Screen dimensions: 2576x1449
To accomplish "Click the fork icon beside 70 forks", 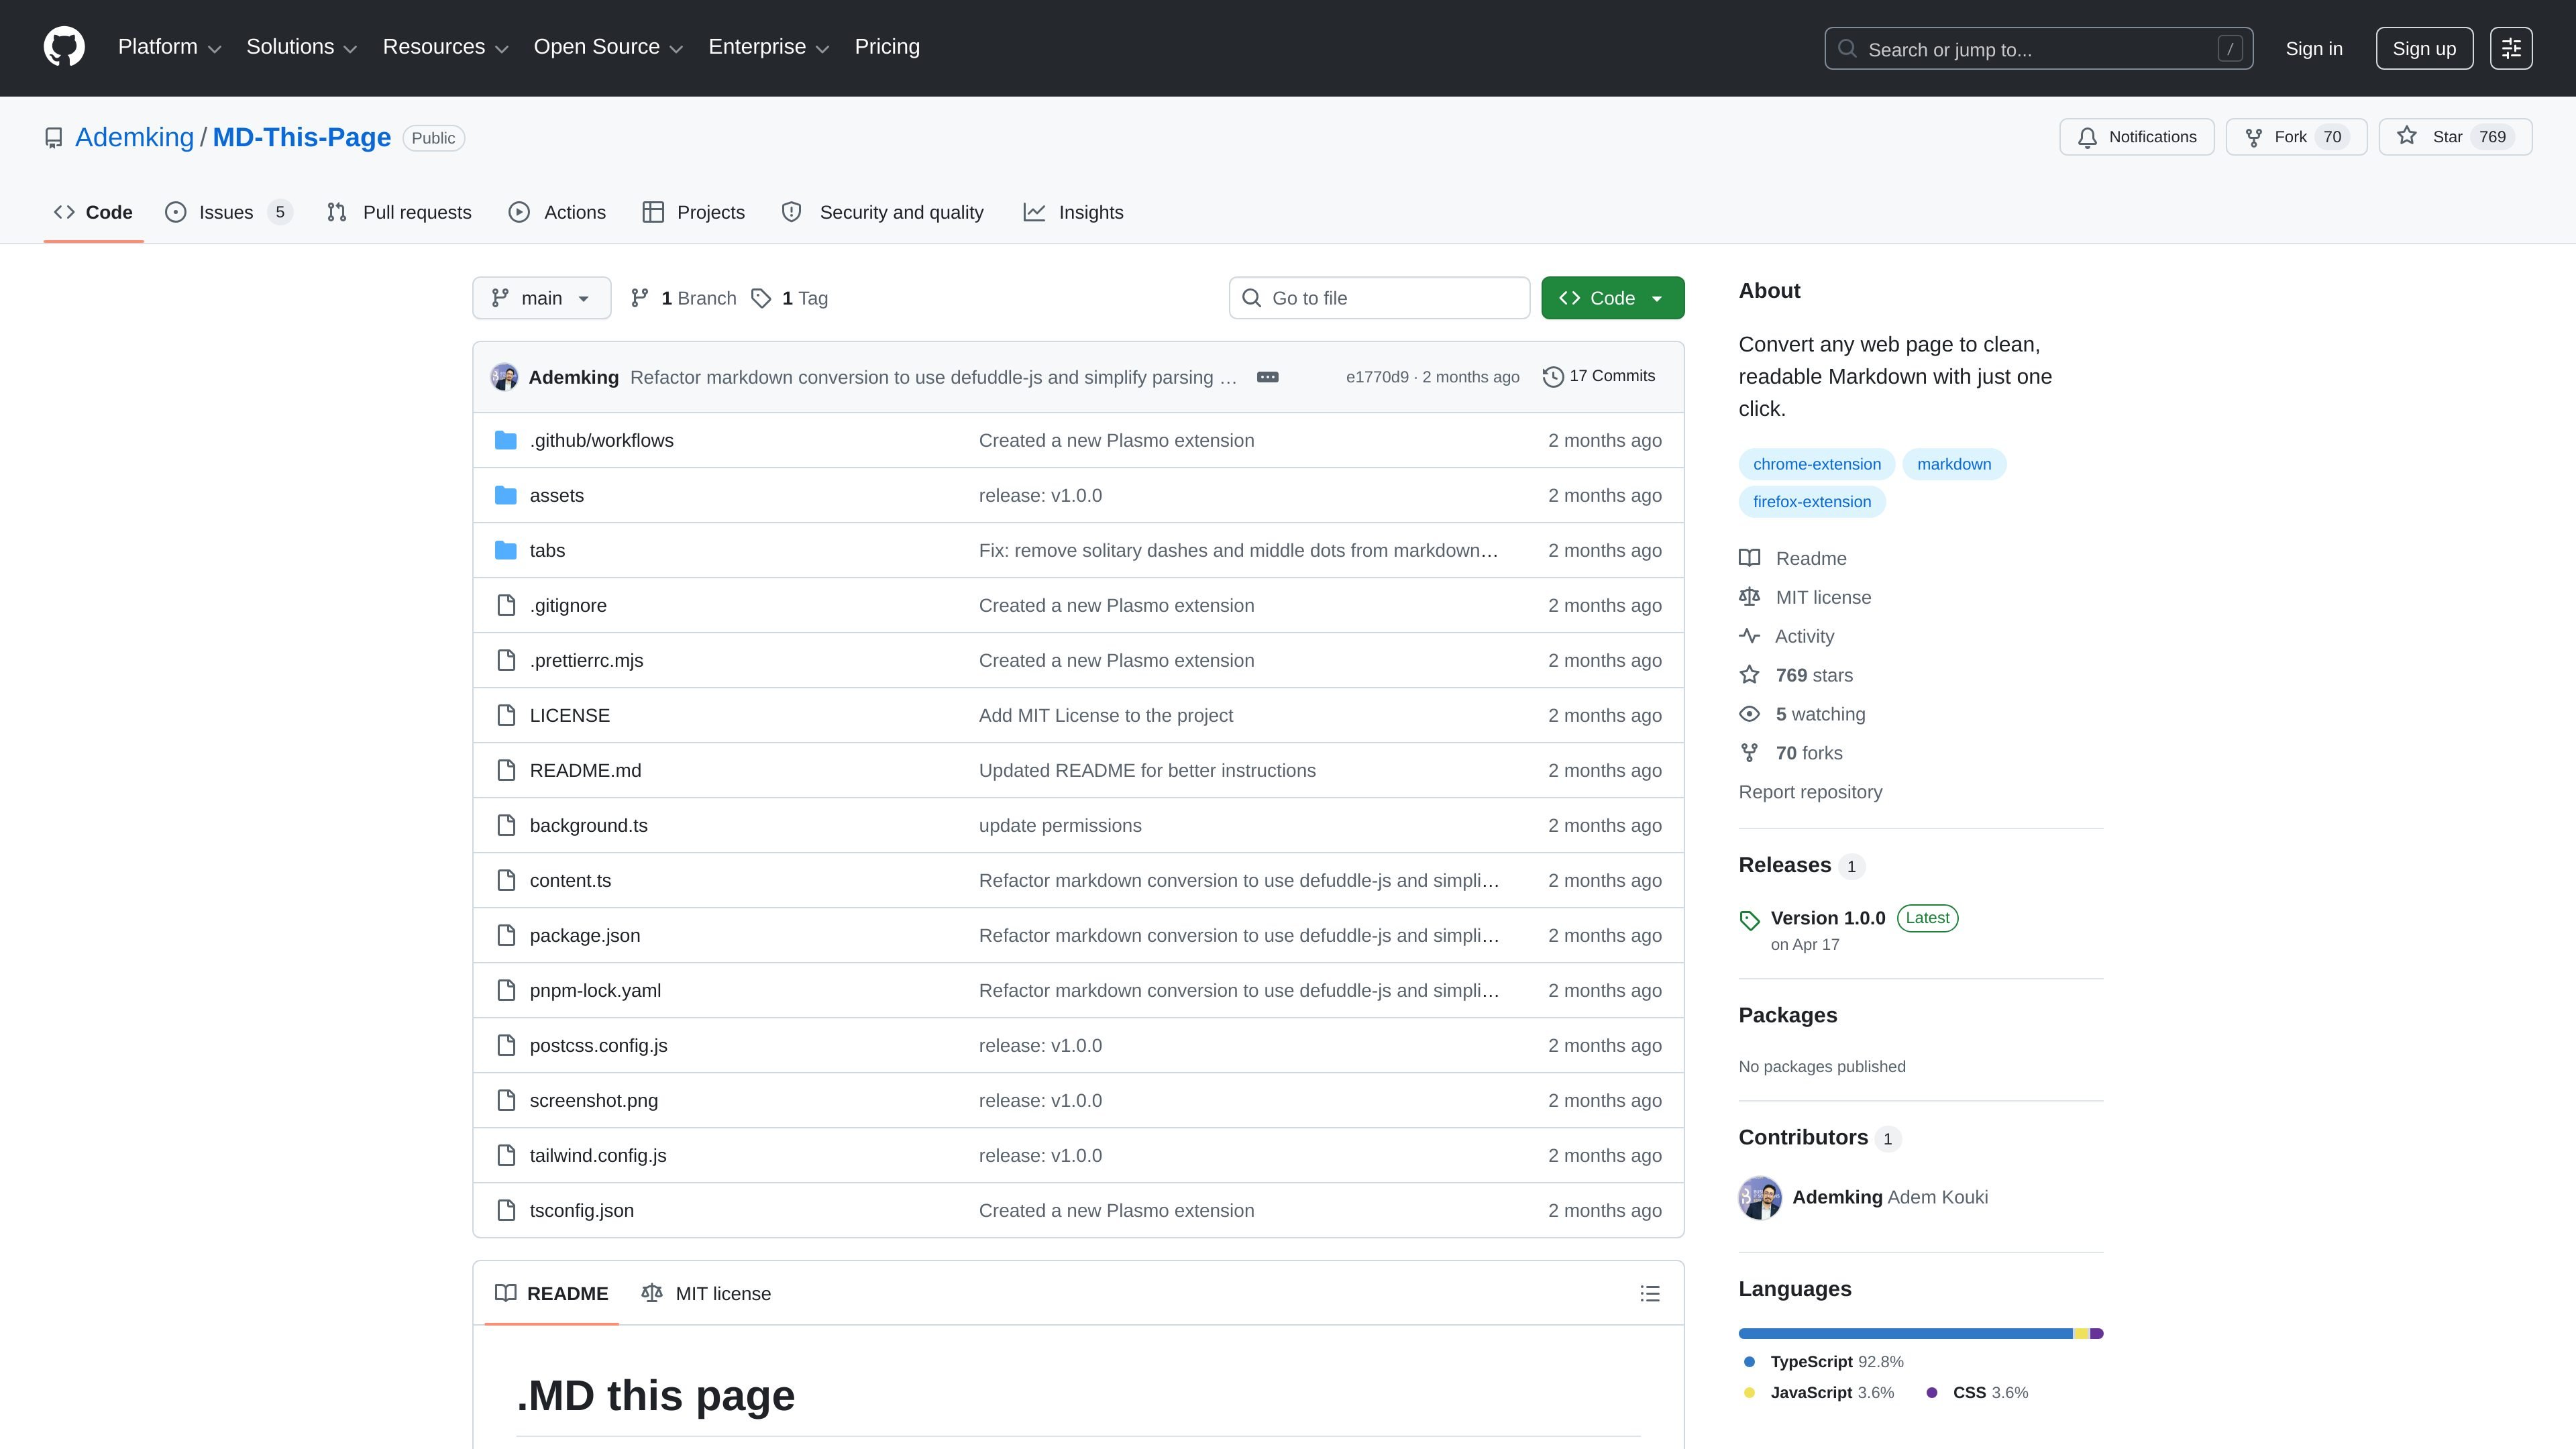I will coord(1749,753).
